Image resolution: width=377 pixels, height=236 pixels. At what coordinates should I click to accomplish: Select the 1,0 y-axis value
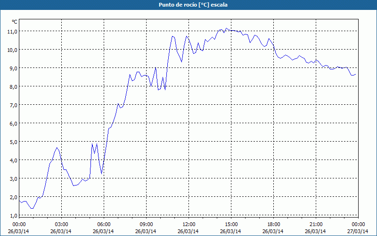click(x=13, y=216)
